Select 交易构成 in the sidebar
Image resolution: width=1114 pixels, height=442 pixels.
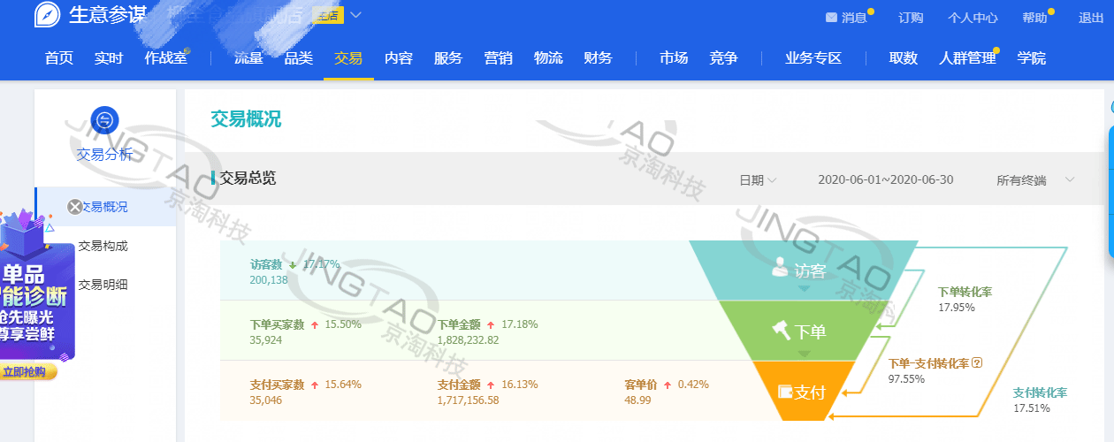pyautogui.click(x=103, y=246)
